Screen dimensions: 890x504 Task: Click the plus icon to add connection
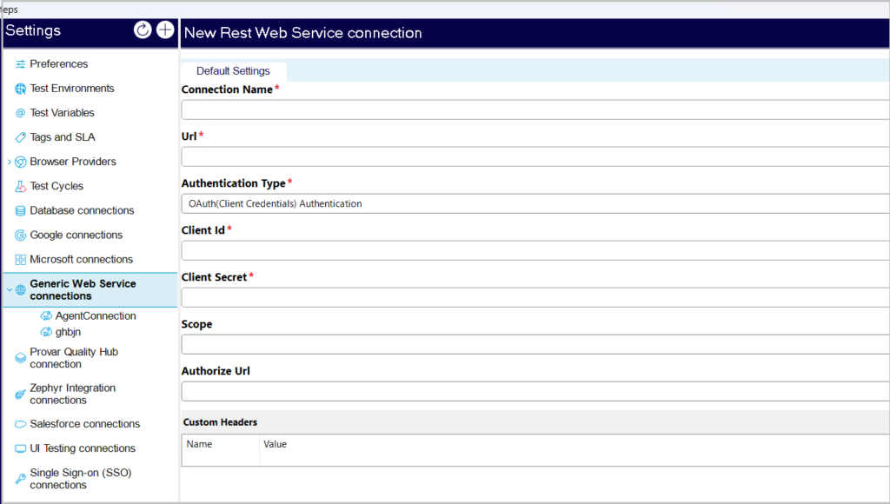coord(165,30)
